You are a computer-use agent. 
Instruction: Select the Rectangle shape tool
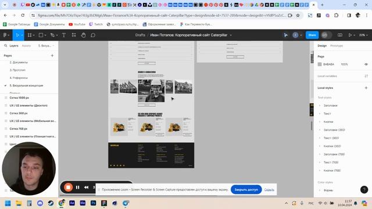[x=41, y=35]
